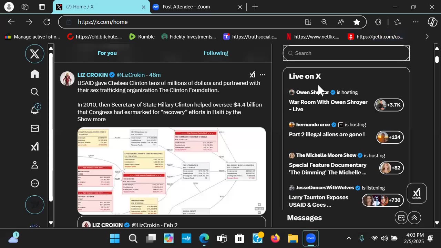Start new message from Messages bar

401,218
